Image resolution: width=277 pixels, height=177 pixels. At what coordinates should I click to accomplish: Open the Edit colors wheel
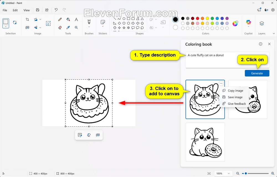pos(235,23)
